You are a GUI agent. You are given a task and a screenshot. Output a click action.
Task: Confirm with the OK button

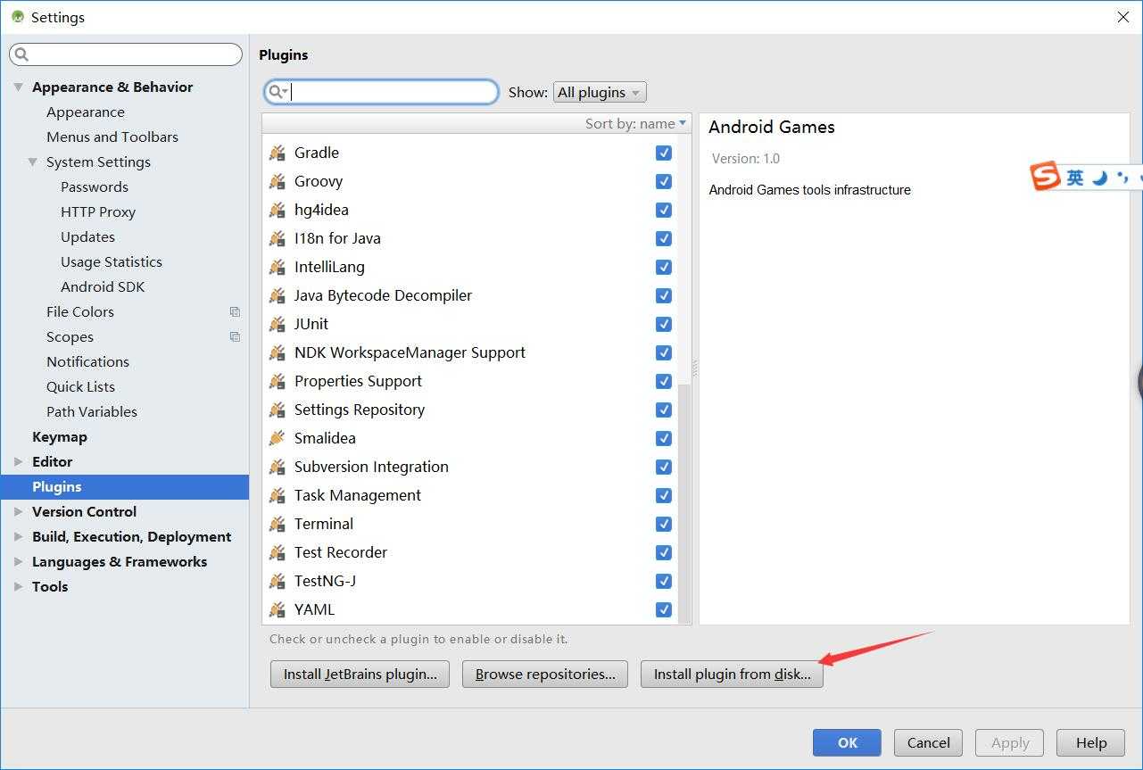[x=847, y=742]
